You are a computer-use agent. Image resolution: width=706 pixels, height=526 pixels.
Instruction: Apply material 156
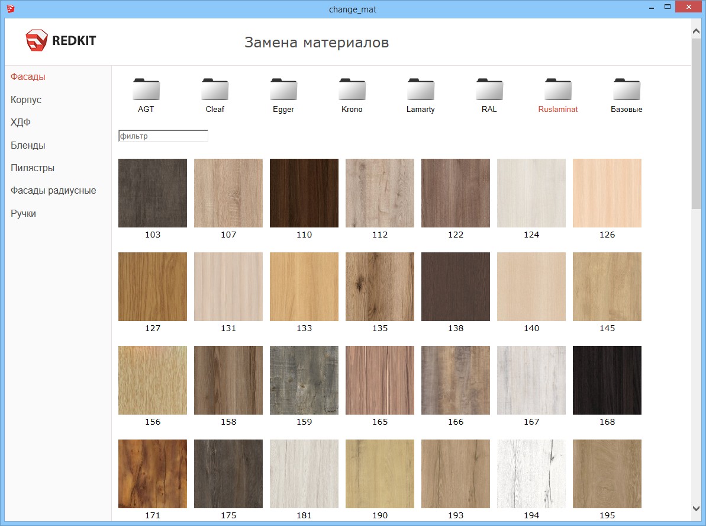153,380
